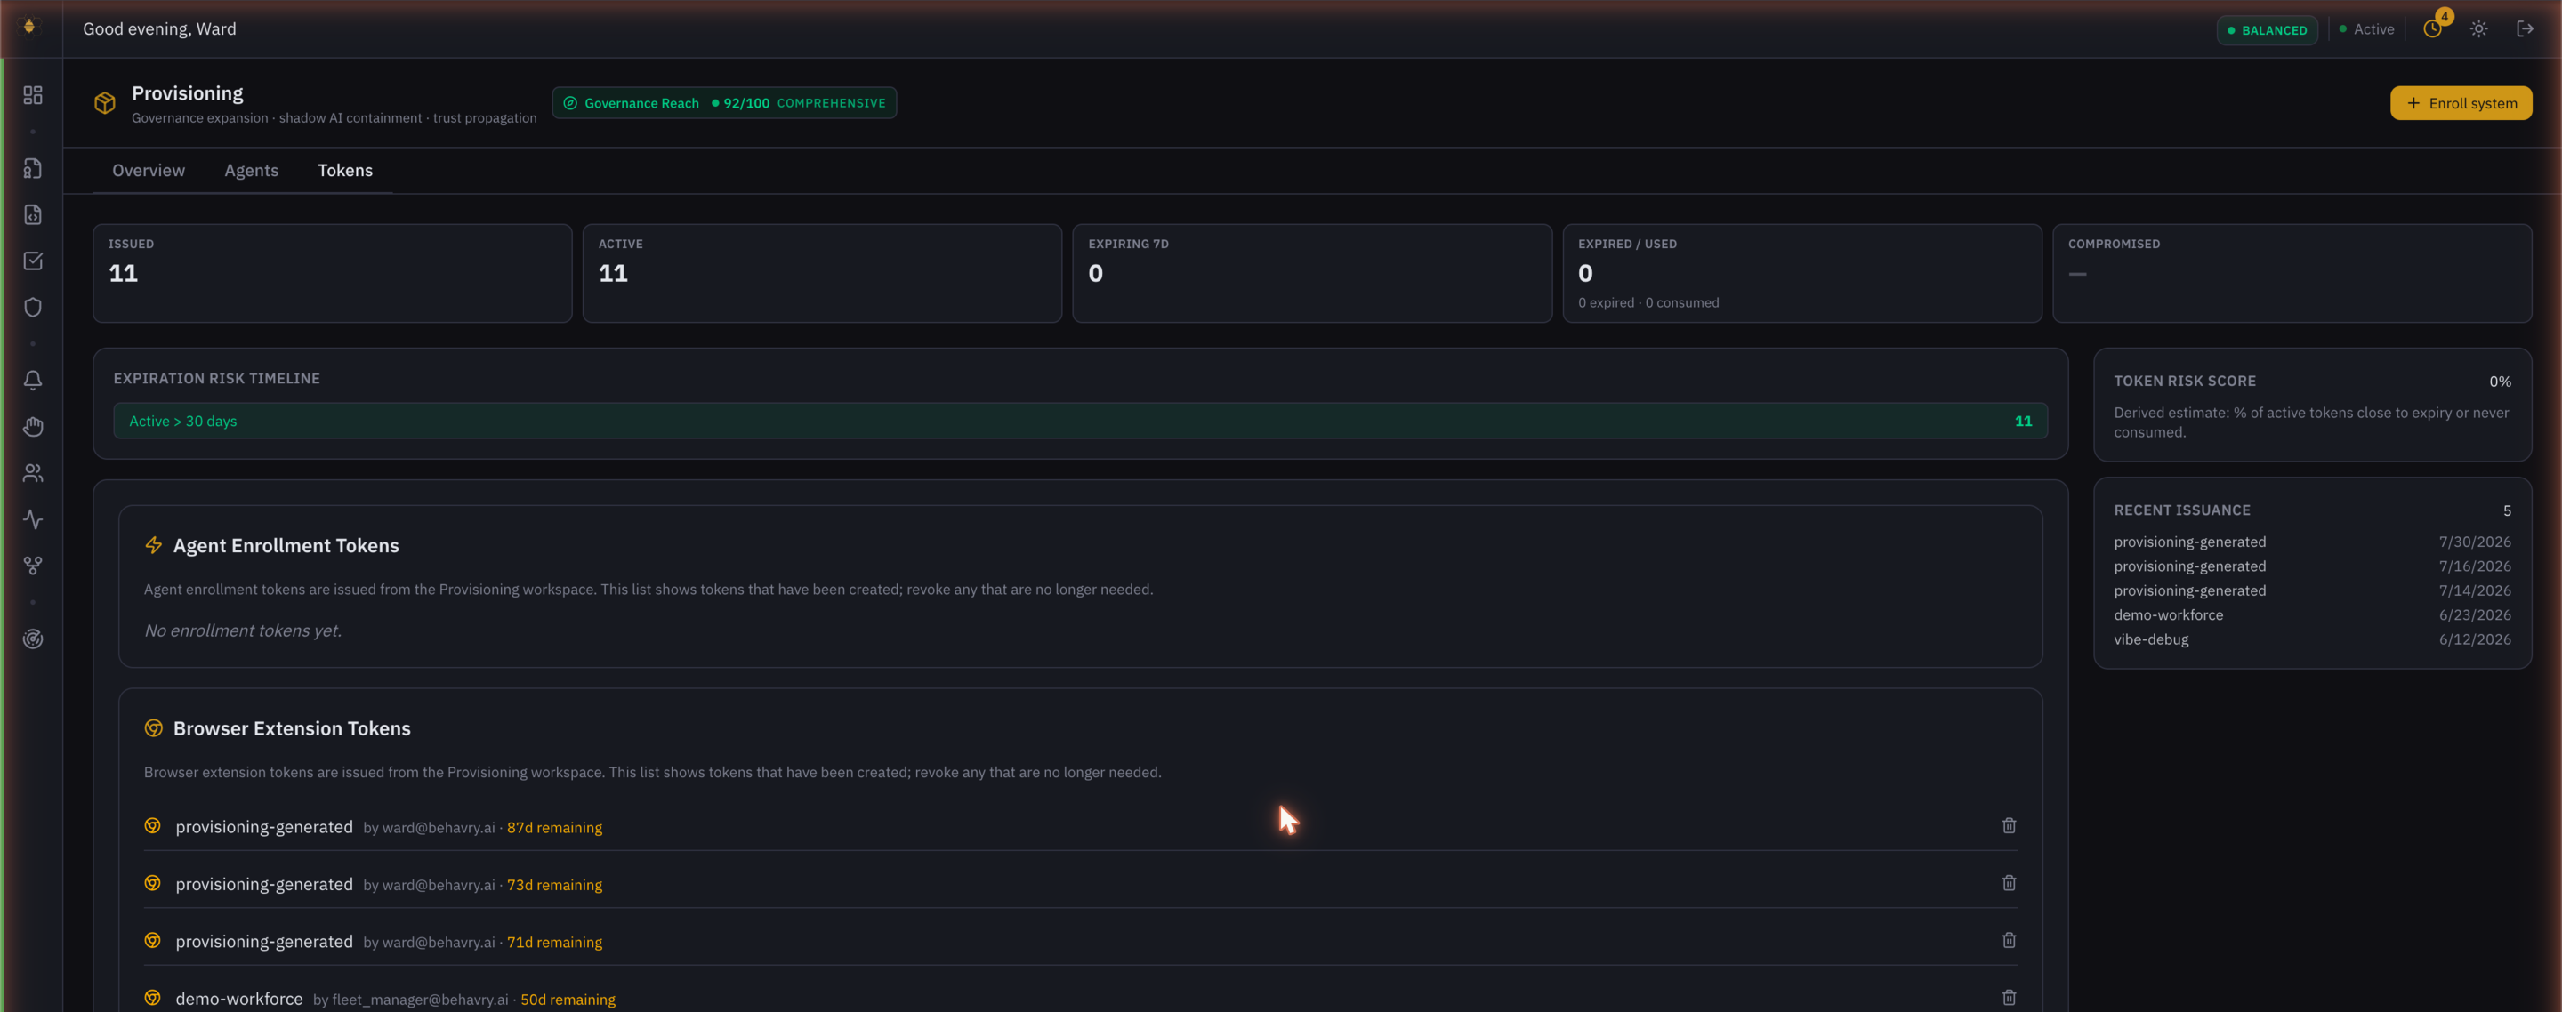Click the provisioning-generated 7/30/2026 issuance entry
The width and height of the screenshot is (2562, 1012).
2311,542
